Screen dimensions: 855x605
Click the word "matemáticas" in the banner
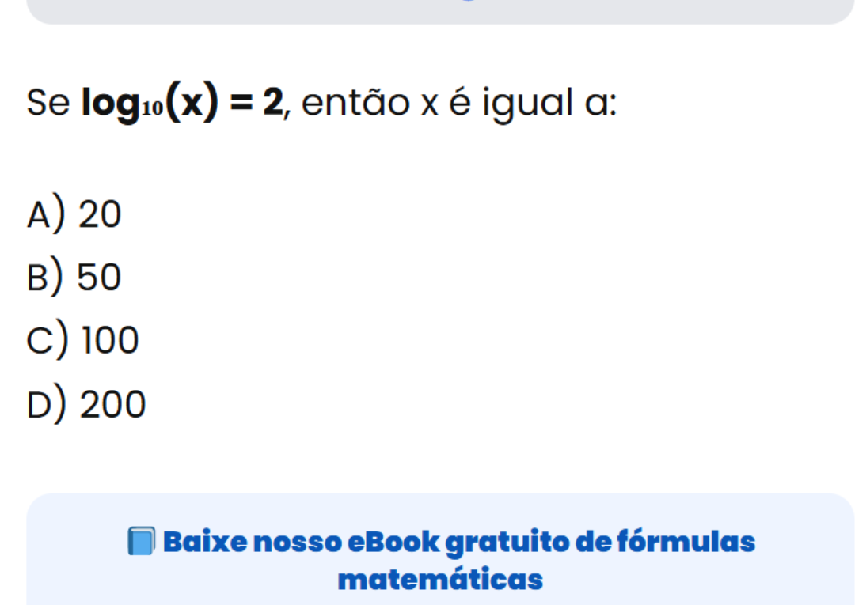tap(440, 580)
